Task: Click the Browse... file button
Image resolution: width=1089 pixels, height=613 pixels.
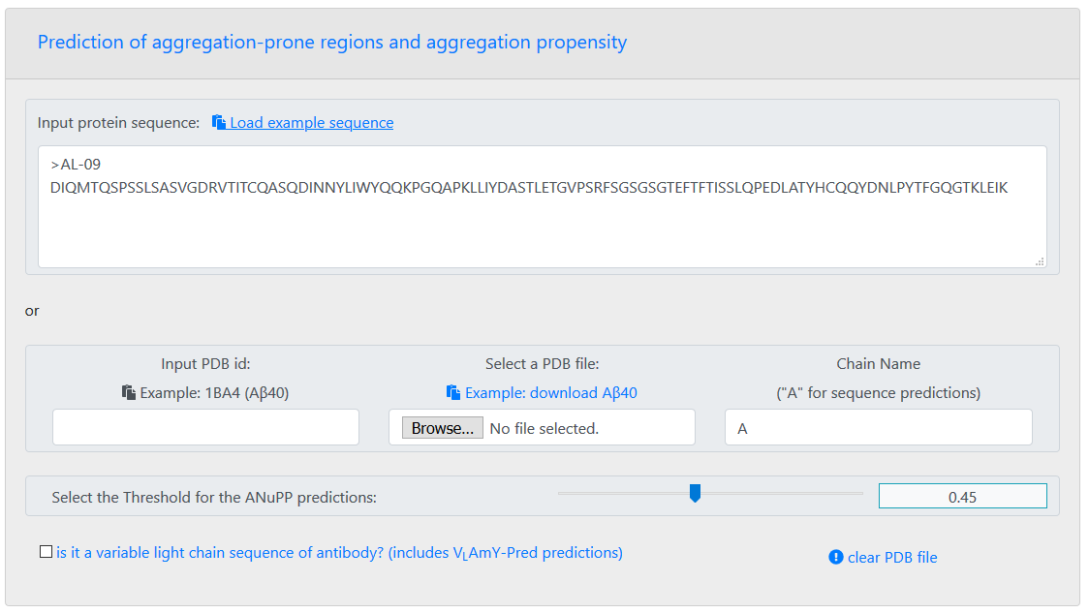Action: pyautogui.click(x=443, y=428)
